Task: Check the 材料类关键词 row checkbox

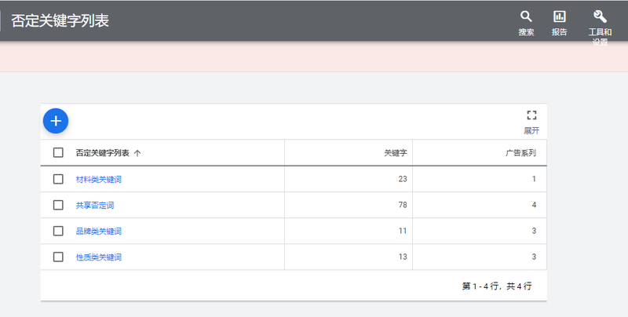Action: click(58, 179)
